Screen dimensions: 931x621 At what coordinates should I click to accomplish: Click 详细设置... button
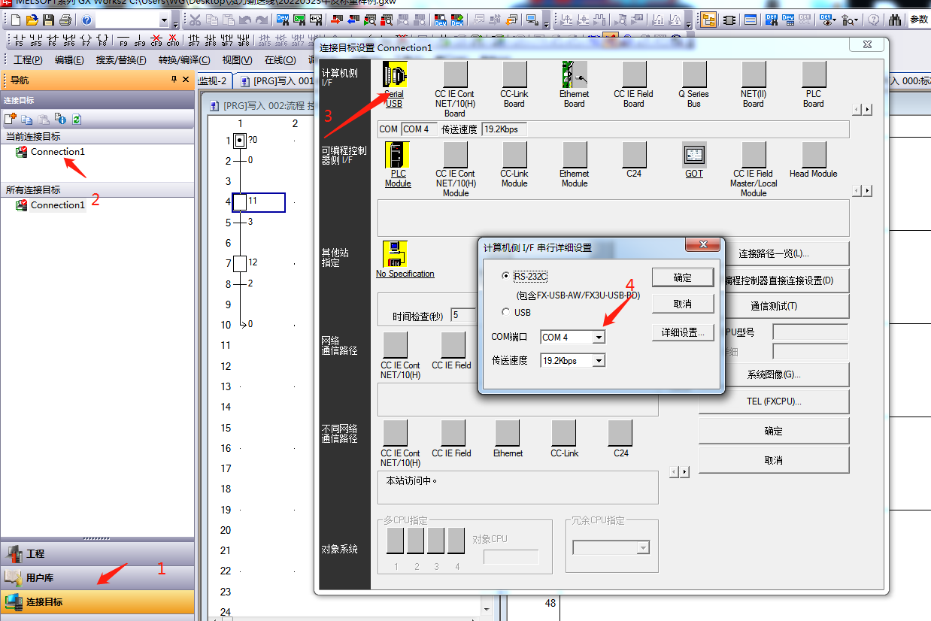683,332
